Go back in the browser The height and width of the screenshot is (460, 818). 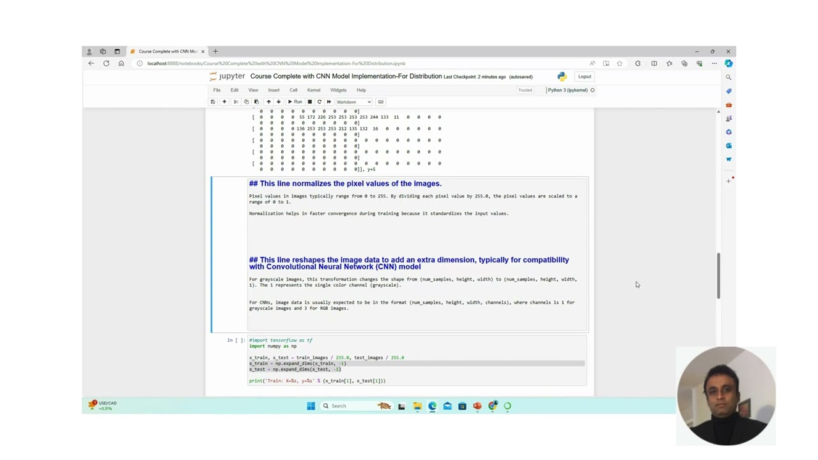(x=91, y=63)
